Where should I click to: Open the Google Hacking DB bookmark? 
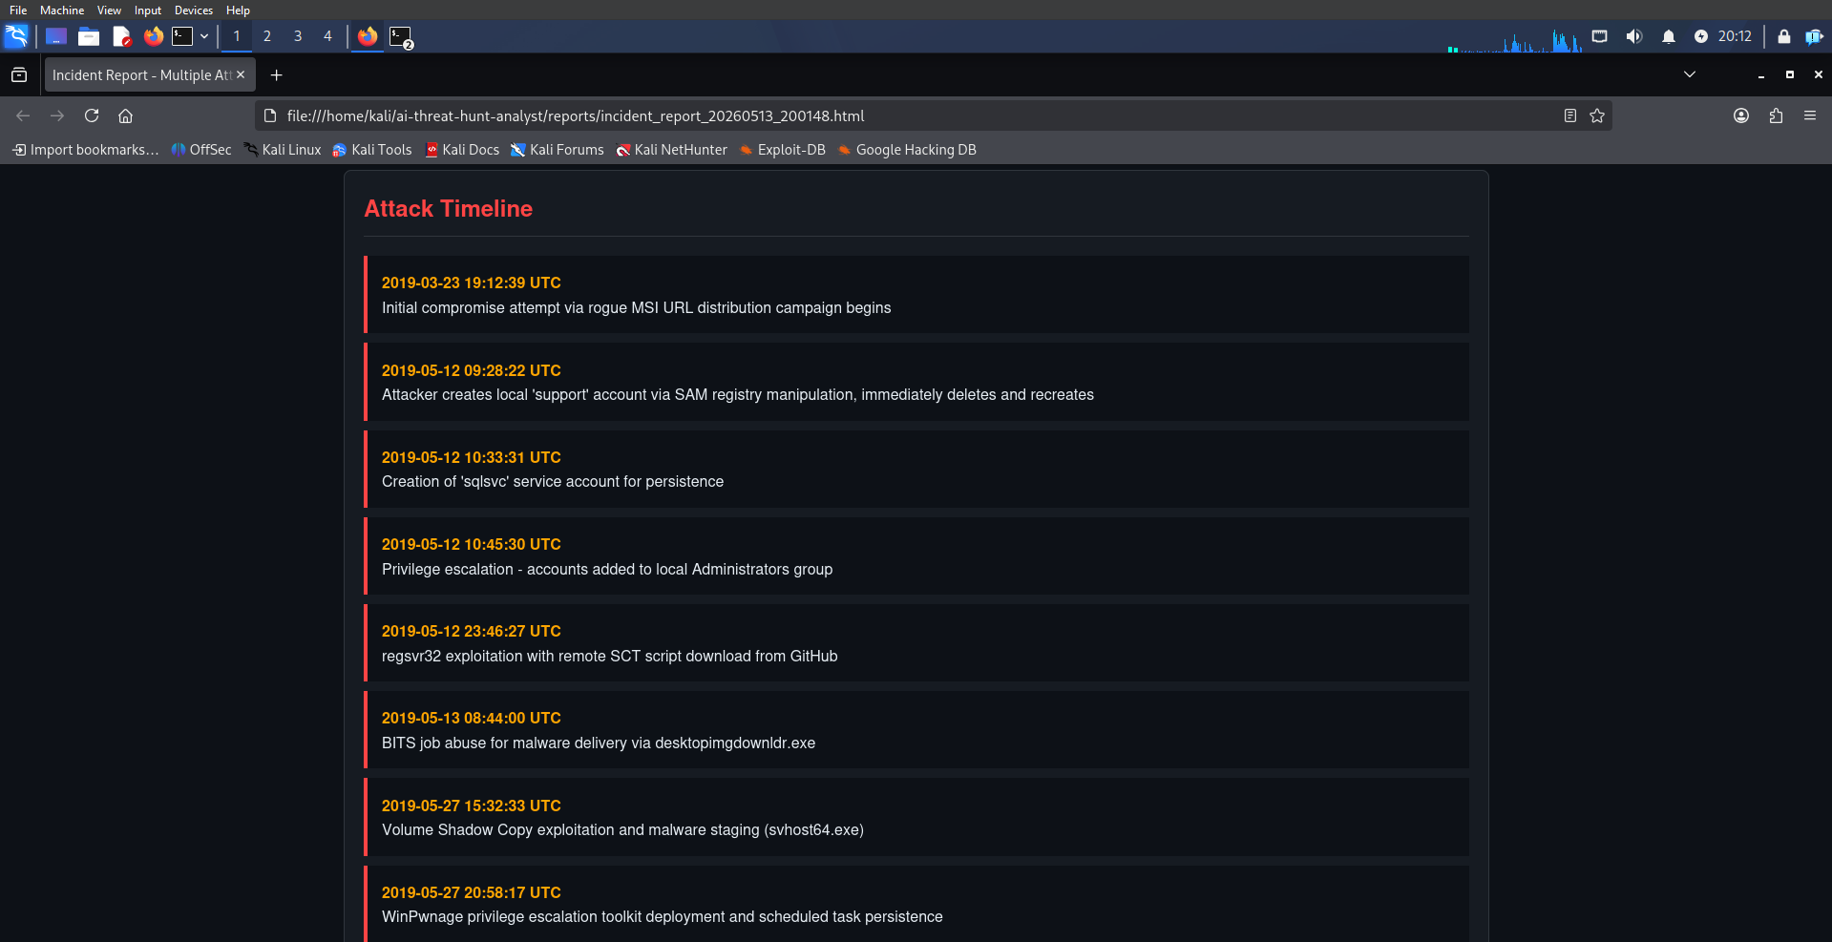(907, 150)
